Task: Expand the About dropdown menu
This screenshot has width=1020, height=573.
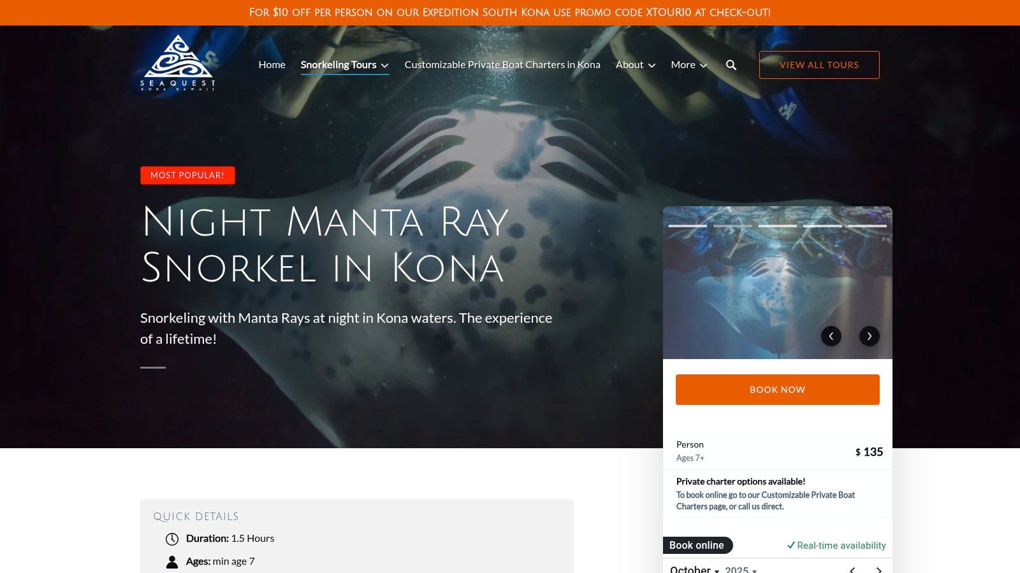Action: tap(636, 65)
